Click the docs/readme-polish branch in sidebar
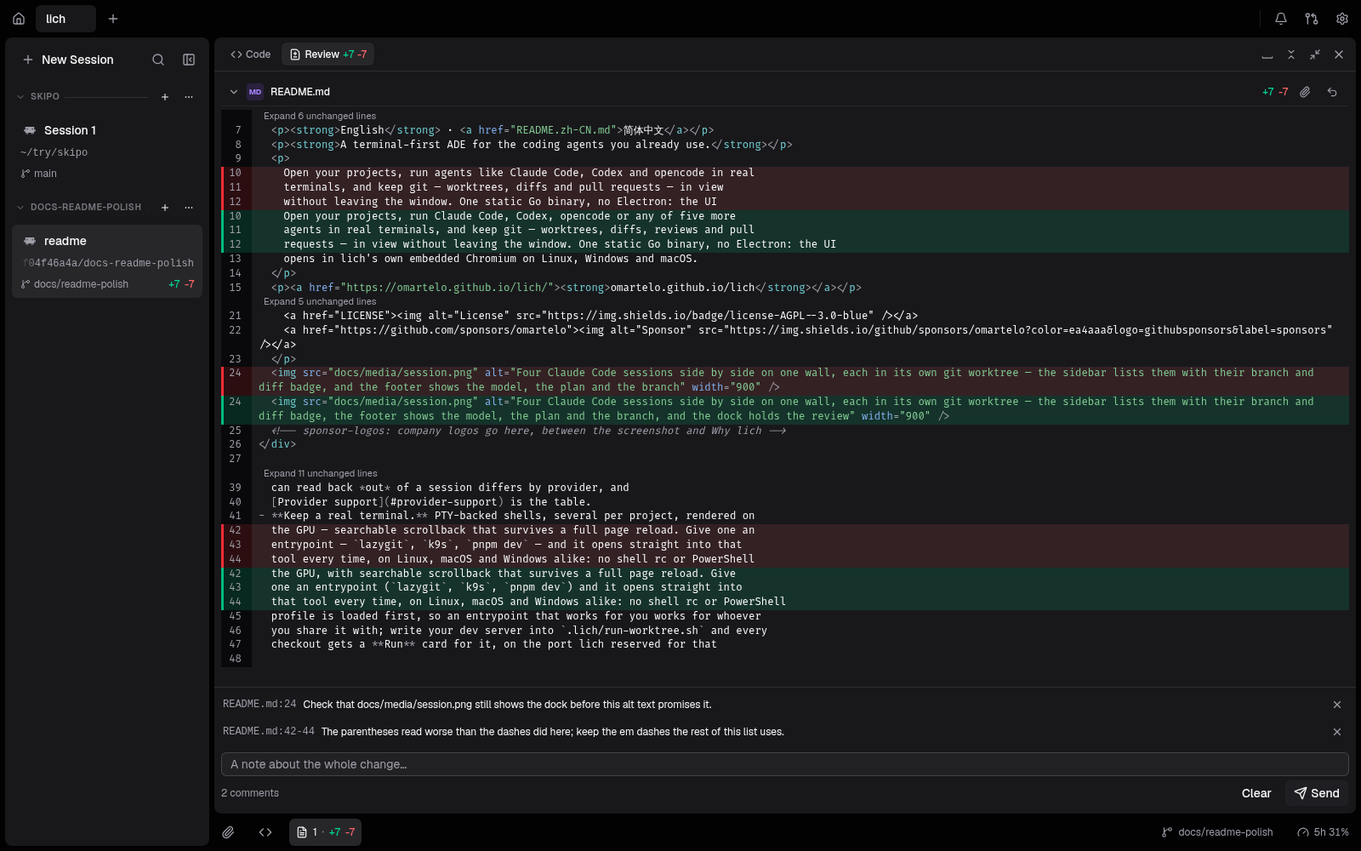The width and height of the screenshot is (1361, 851). click(x=75, y=284)
